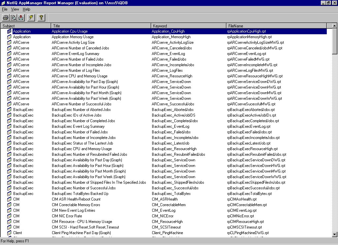338x245 pixels.
Task: Select BackupExec CPU and Memory Usage title
Action: (82, 149)
